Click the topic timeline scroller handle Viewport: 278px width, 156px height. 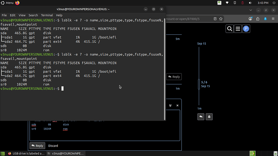199,84
